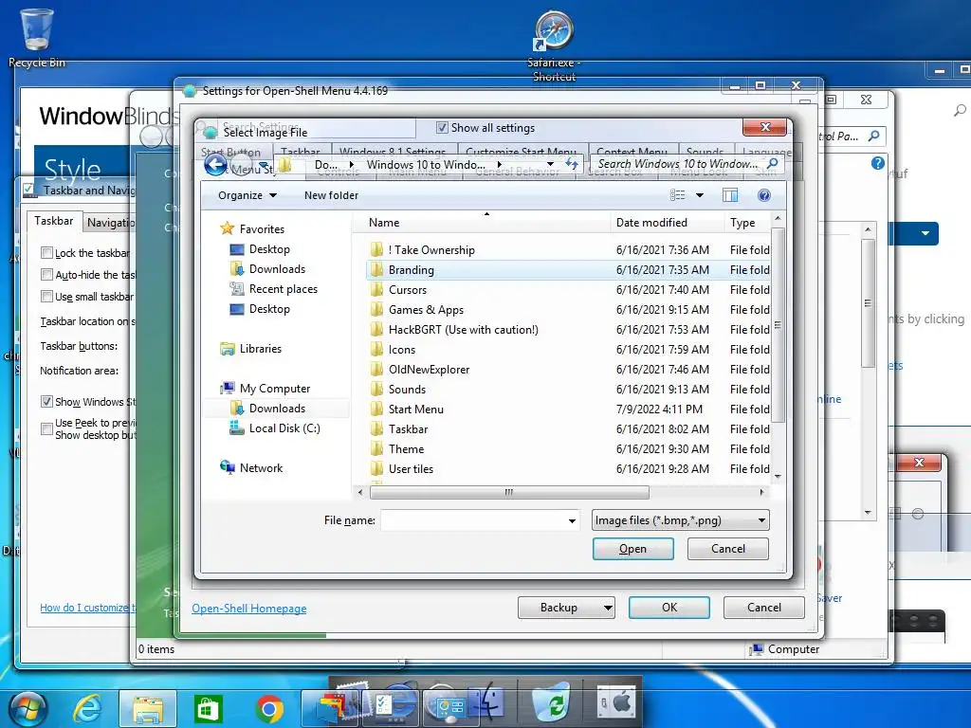Viewport: 971px width, 728px height.
Task: Sort files by the Name column header
Action: pyautogui.click(x=482, y=222)
